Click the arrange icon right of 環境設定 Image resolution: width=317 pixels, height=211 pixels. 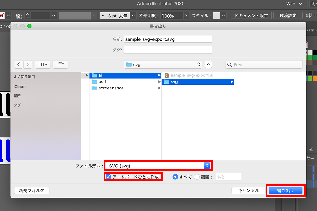(x=309, y=16)
